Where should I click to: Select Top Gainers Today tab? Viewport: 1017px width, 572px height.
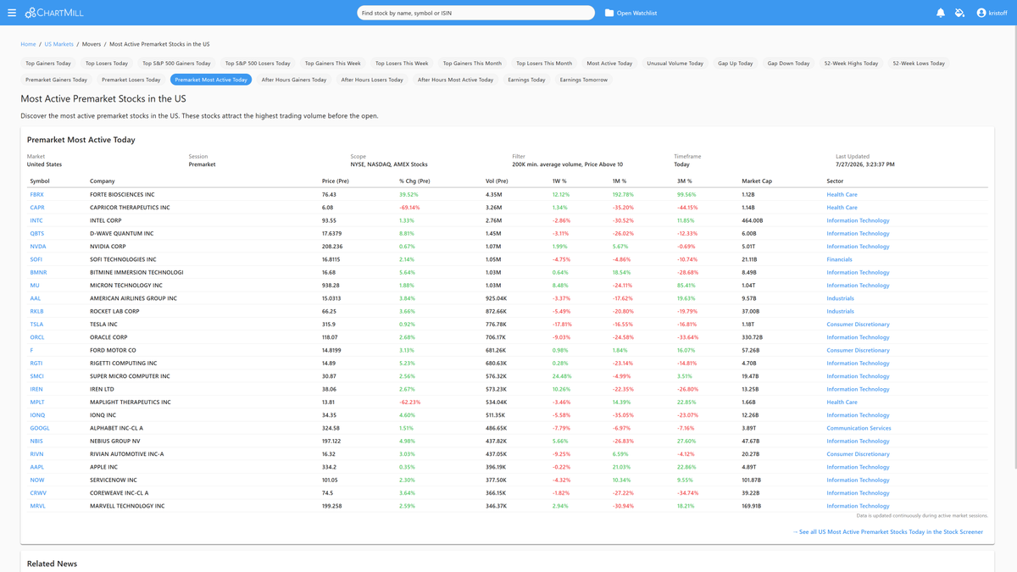point(48,64)
